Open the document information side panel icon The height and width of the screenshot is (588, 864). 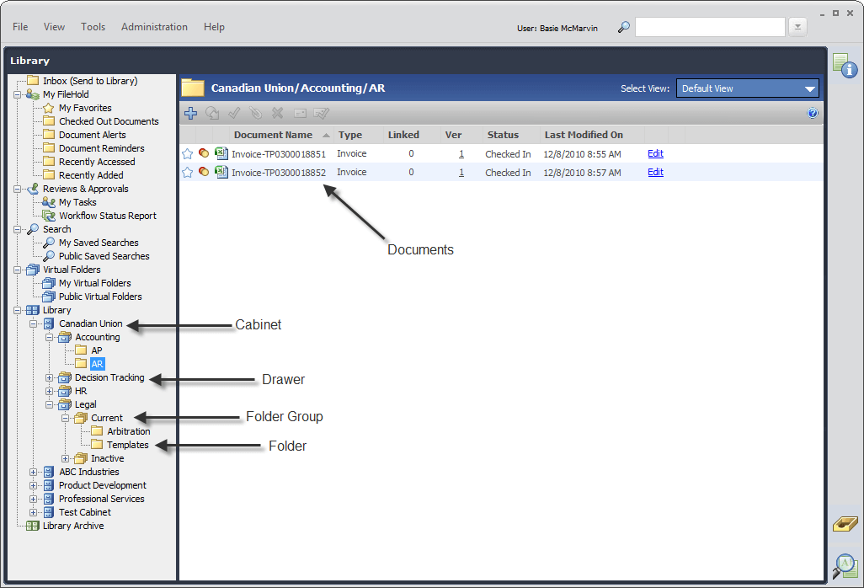click(x=845, y=67)
